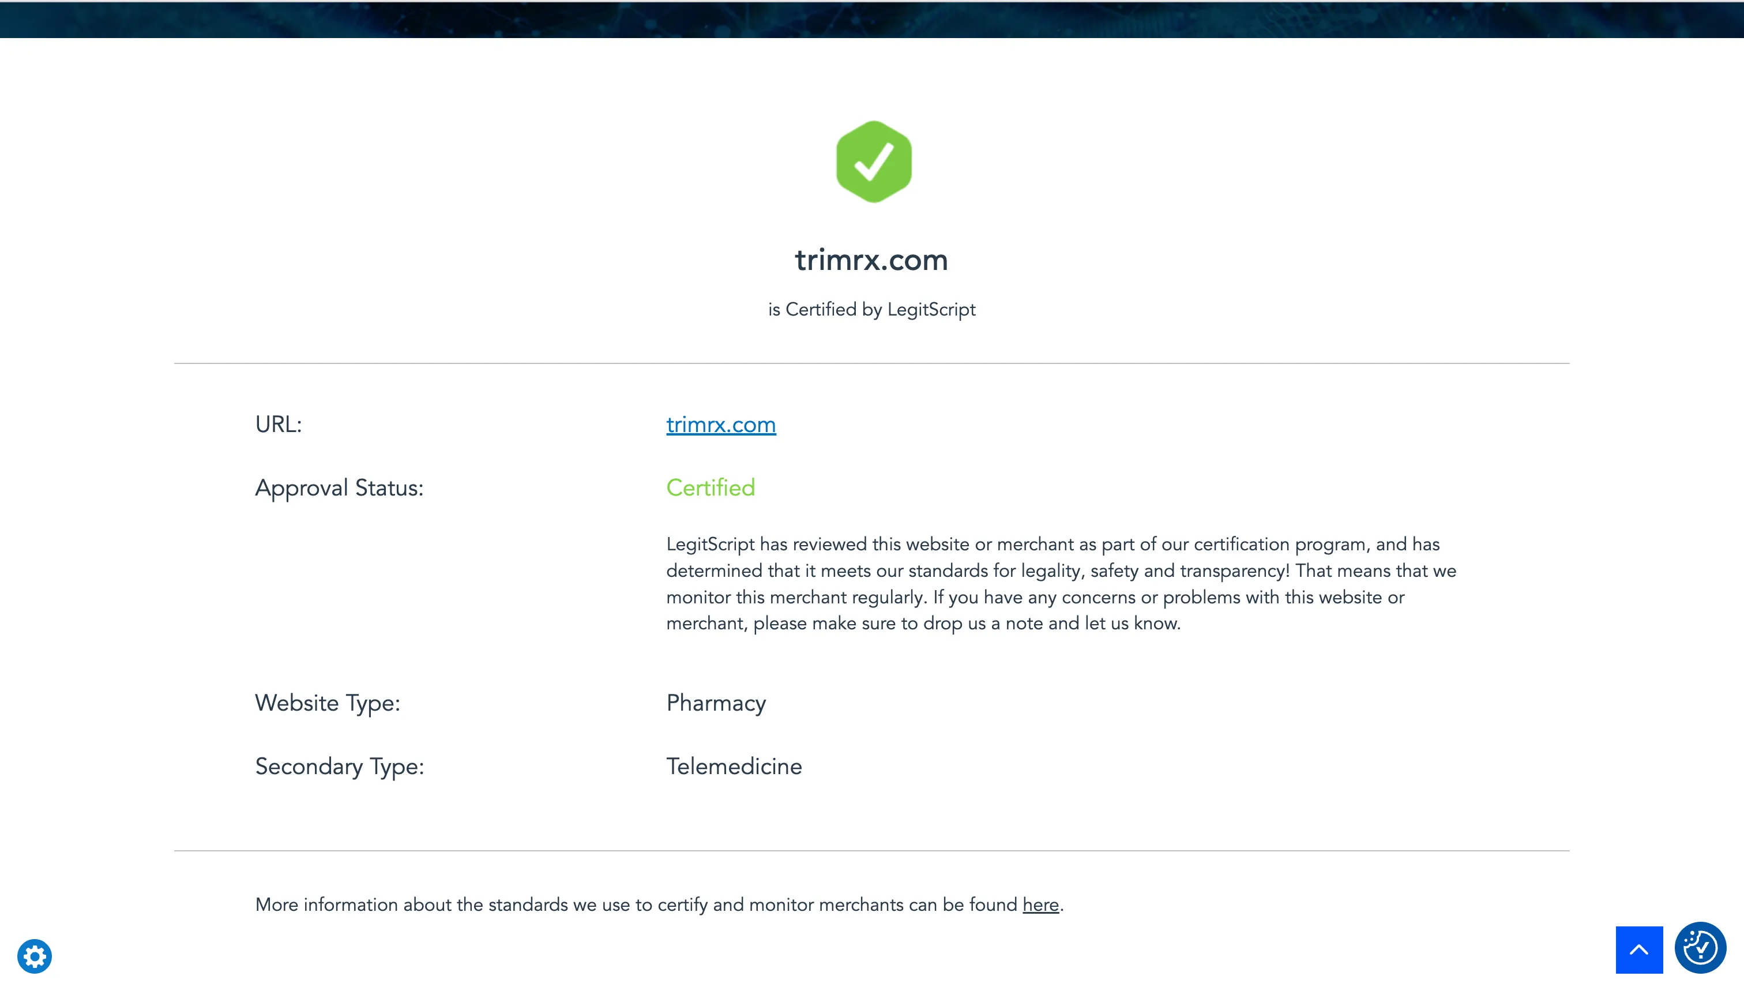This screenshot has height=991, width=1744.
Task: Click the trimrx.com heading
Action: click(x=871, y=260)
